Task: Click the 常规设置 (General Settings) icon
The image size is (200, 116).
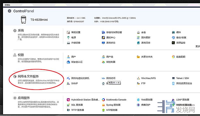Action: point(68,33)
